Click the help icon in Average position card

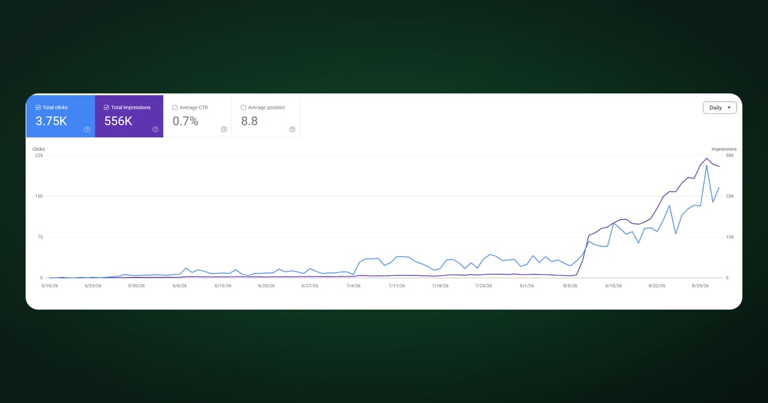point(292,129)
